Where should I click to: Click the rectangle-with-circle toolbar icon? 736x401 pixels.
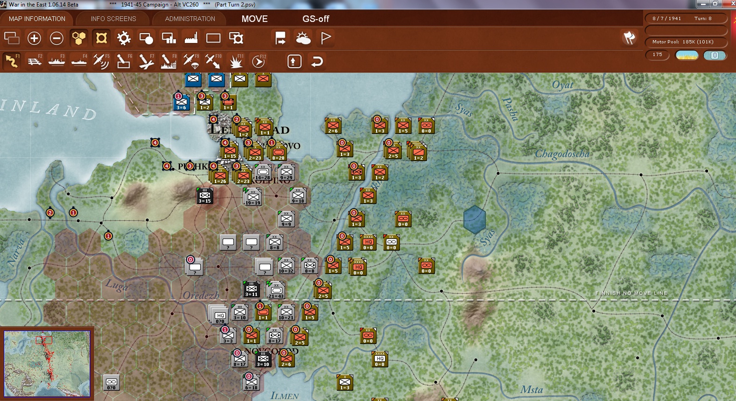pos(146,38)
